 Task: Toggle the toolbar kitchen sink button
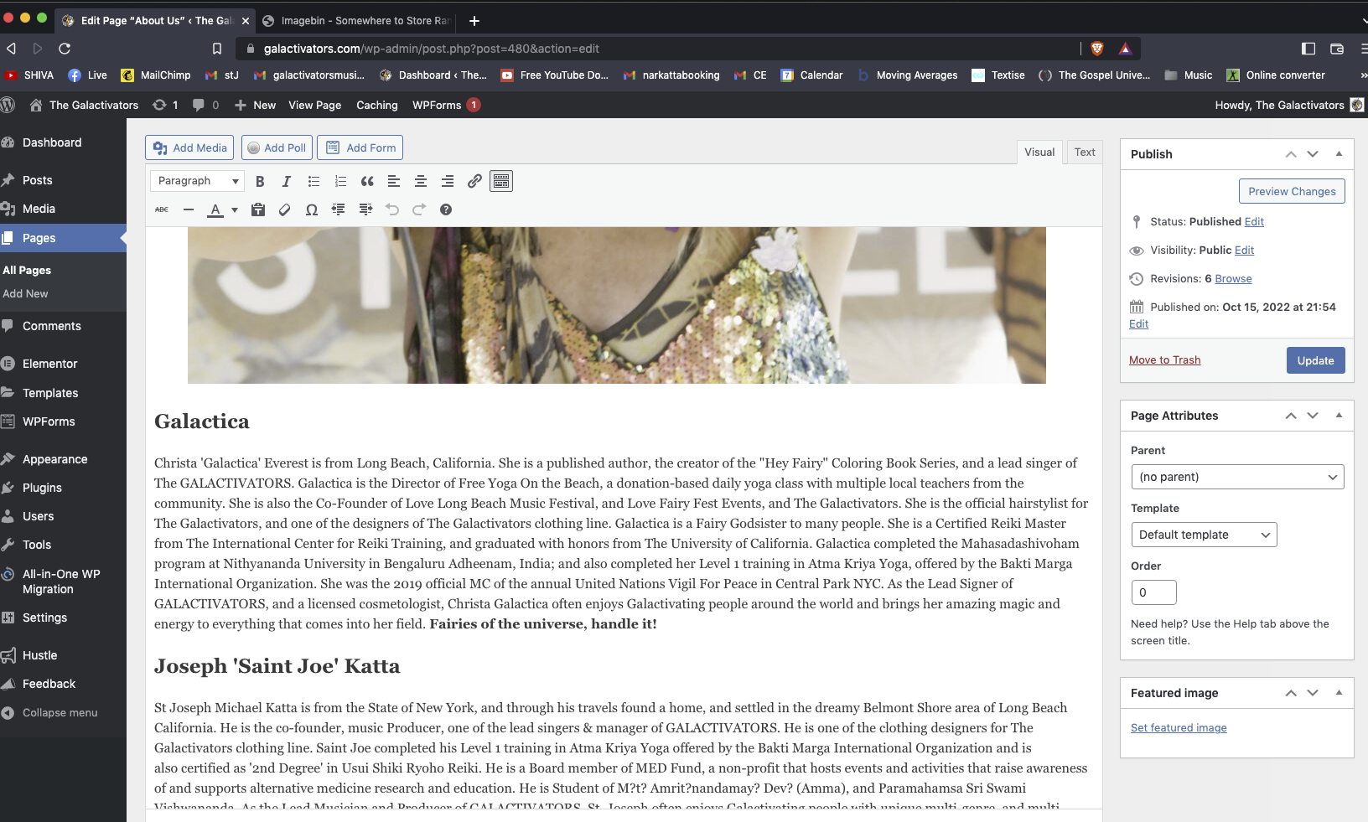tap(501, 181)
